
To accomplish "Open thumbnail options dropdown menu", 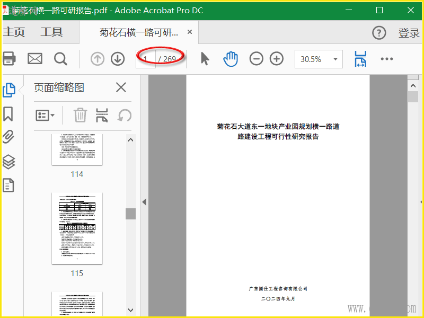I will coord(45,116).
